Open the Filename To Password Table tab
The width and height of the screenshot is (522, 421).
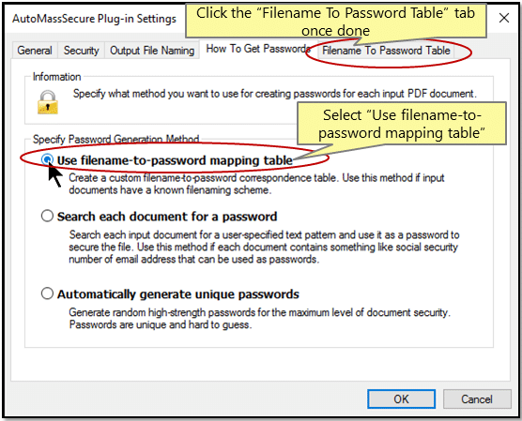click(386, 51)
